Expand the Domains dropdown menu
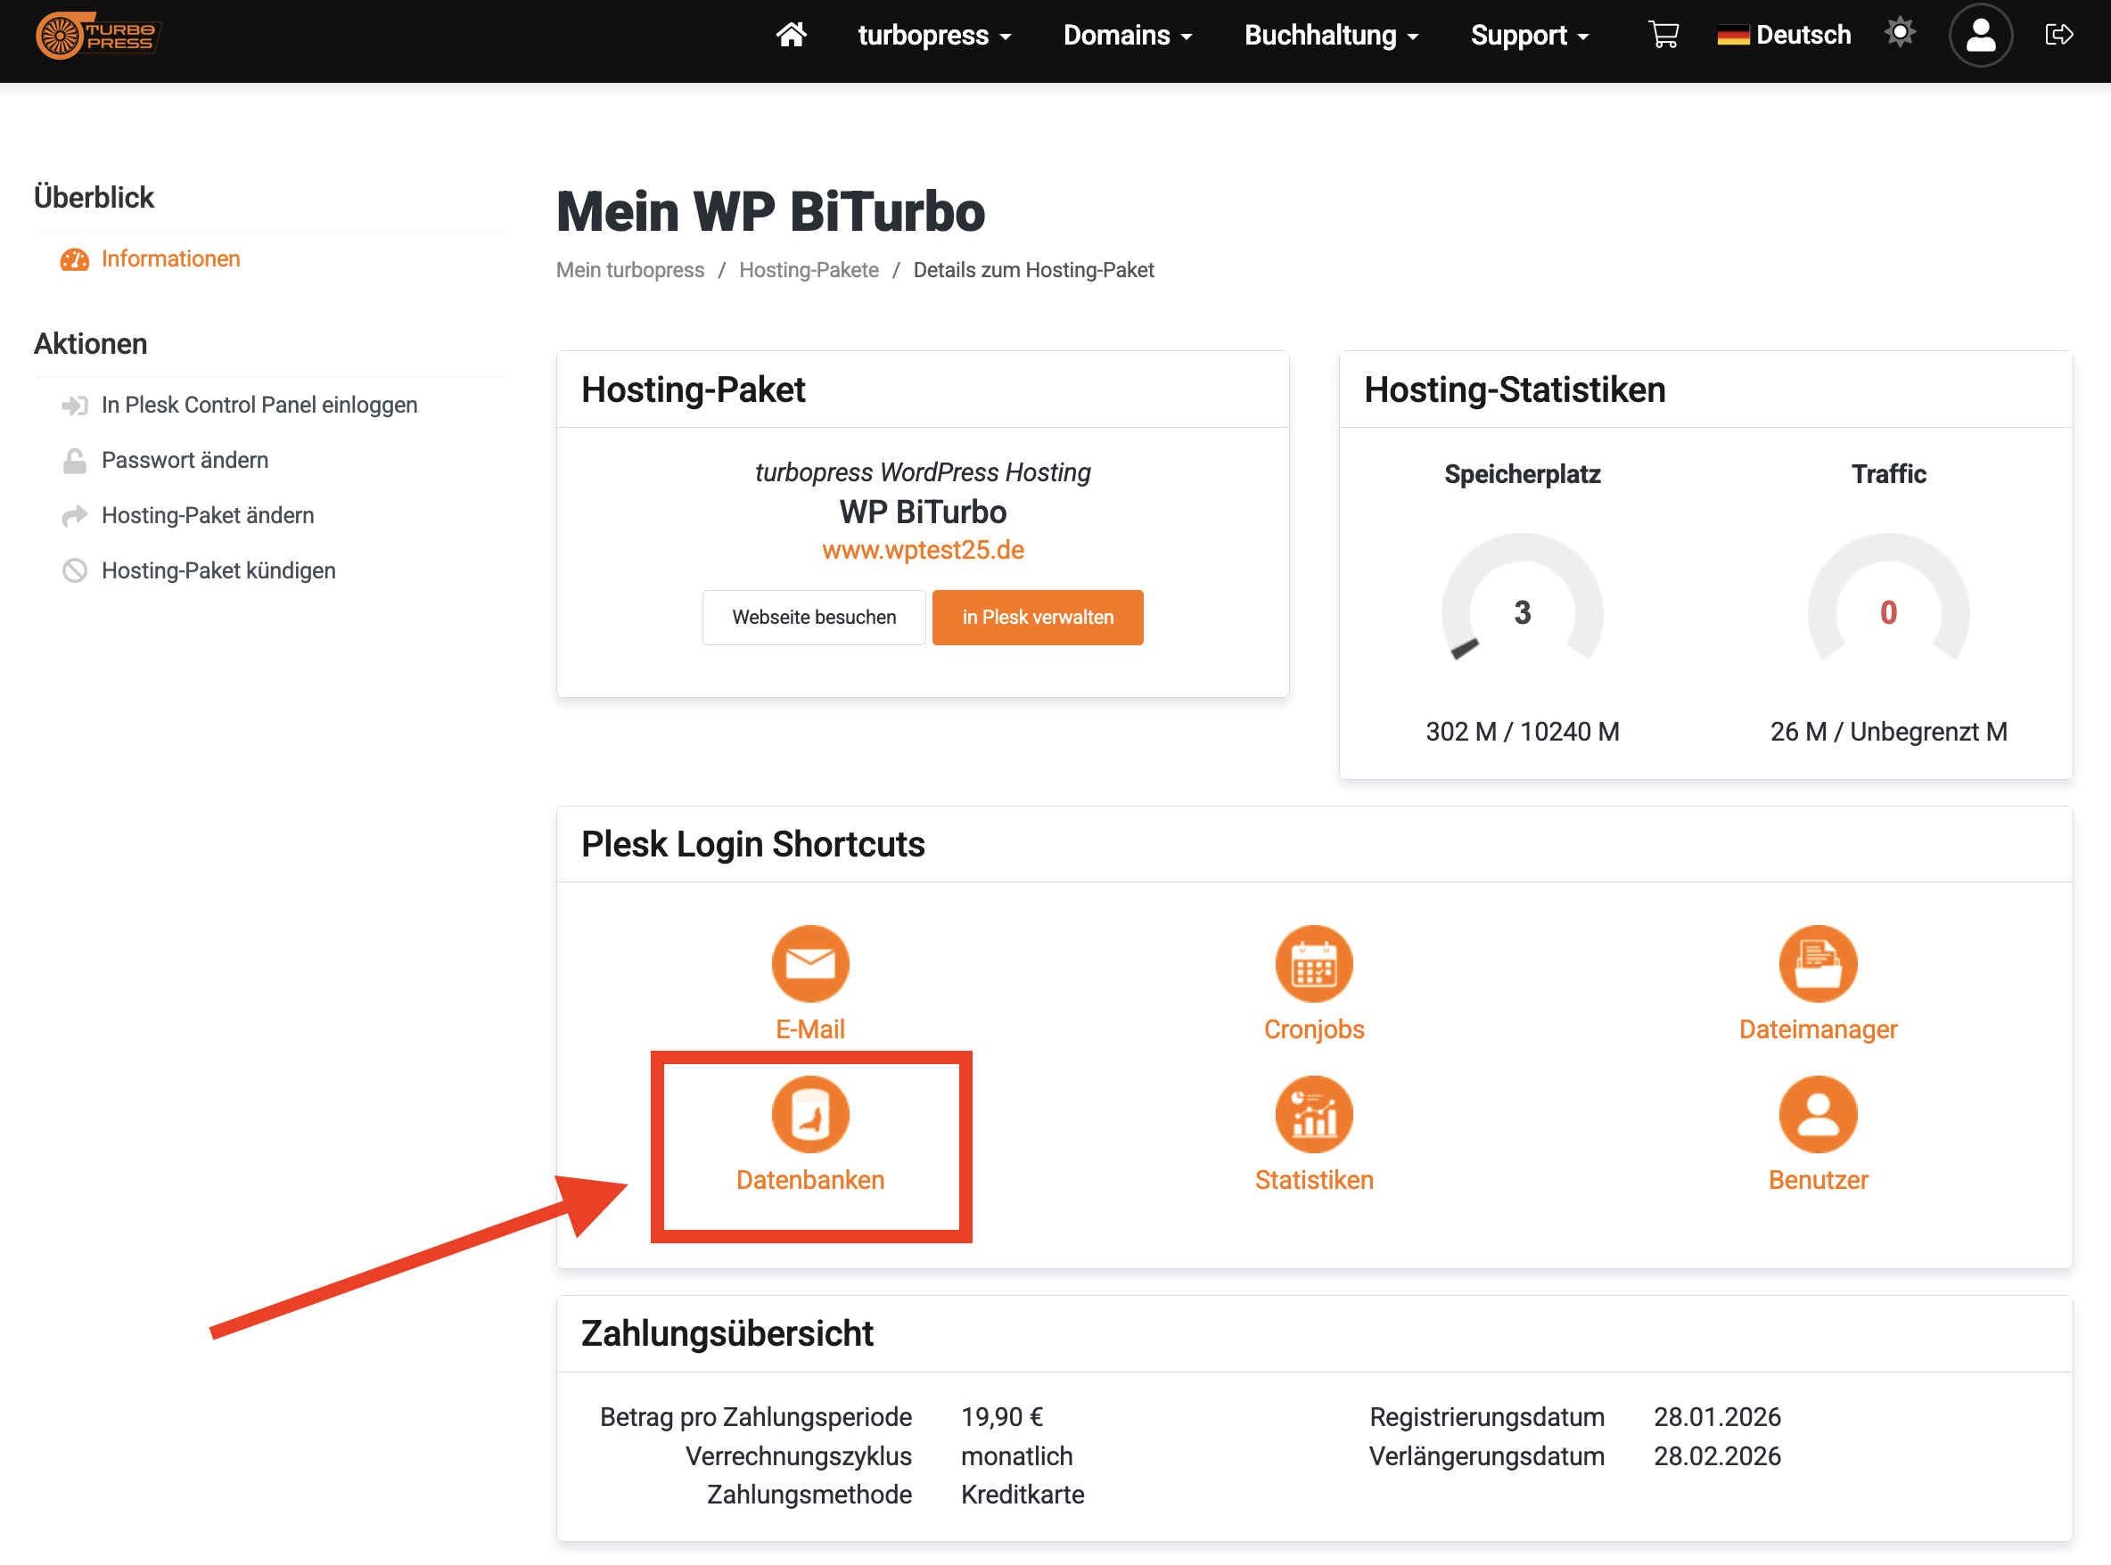 point(1127,35)
